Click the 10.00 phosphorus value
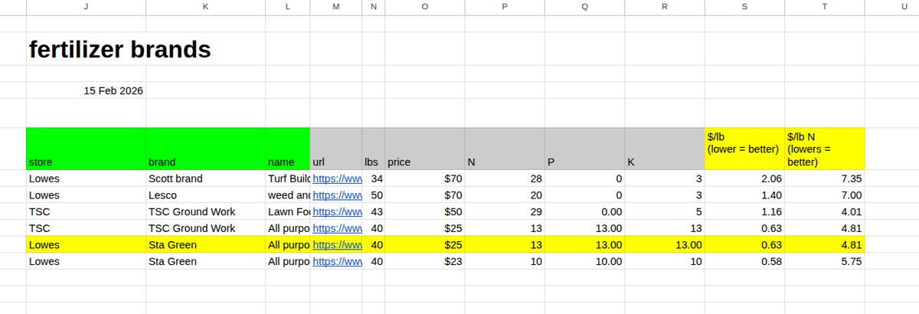The height and width of the screenshot is (314, 919). [x=585, y=261]
